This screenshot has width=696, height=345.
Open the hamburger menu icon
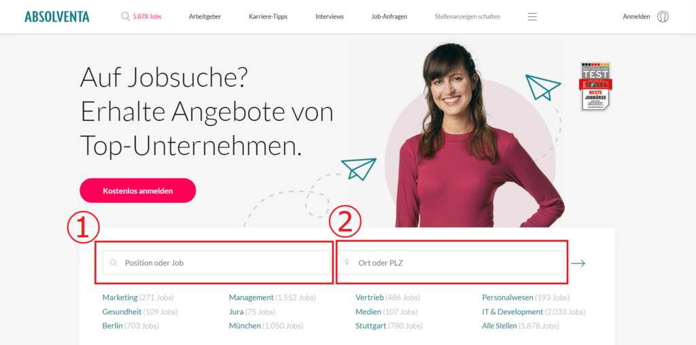click(532, 17)
